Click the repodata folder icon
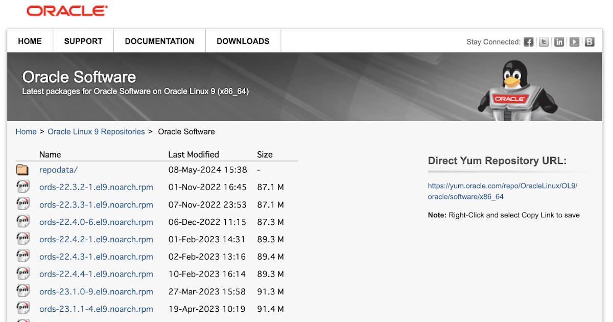The height and width of the screenshot is (322, 613). click(22, 170)
